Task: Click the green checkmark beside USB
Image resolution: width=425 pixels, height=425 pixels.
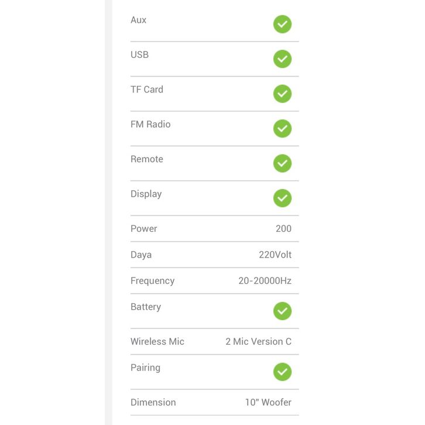Action: click(282, 59)
